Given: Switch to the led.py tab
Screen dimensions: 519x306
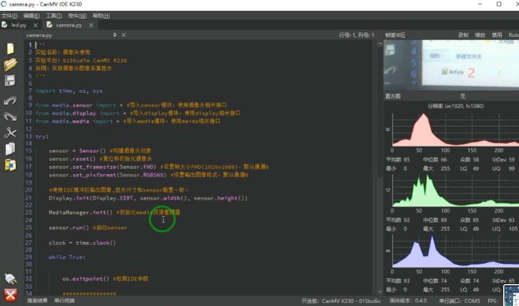Looking at the screenshot, I should click(19, 25).
